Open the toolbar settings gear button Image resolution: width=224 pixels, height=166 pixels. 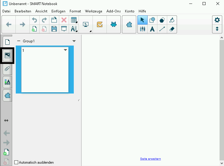(217, 20)
